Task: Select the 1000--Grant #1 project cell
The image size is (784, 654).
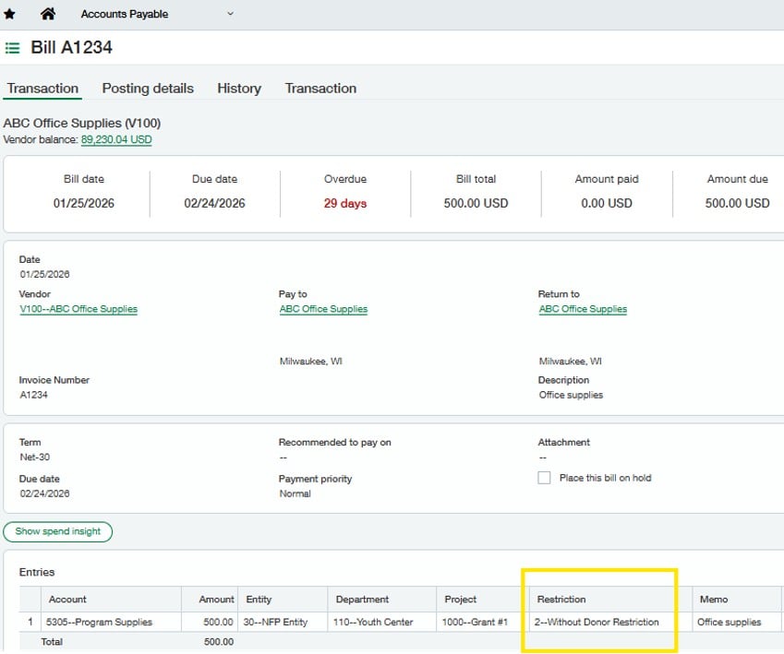Action: (483, 622)
